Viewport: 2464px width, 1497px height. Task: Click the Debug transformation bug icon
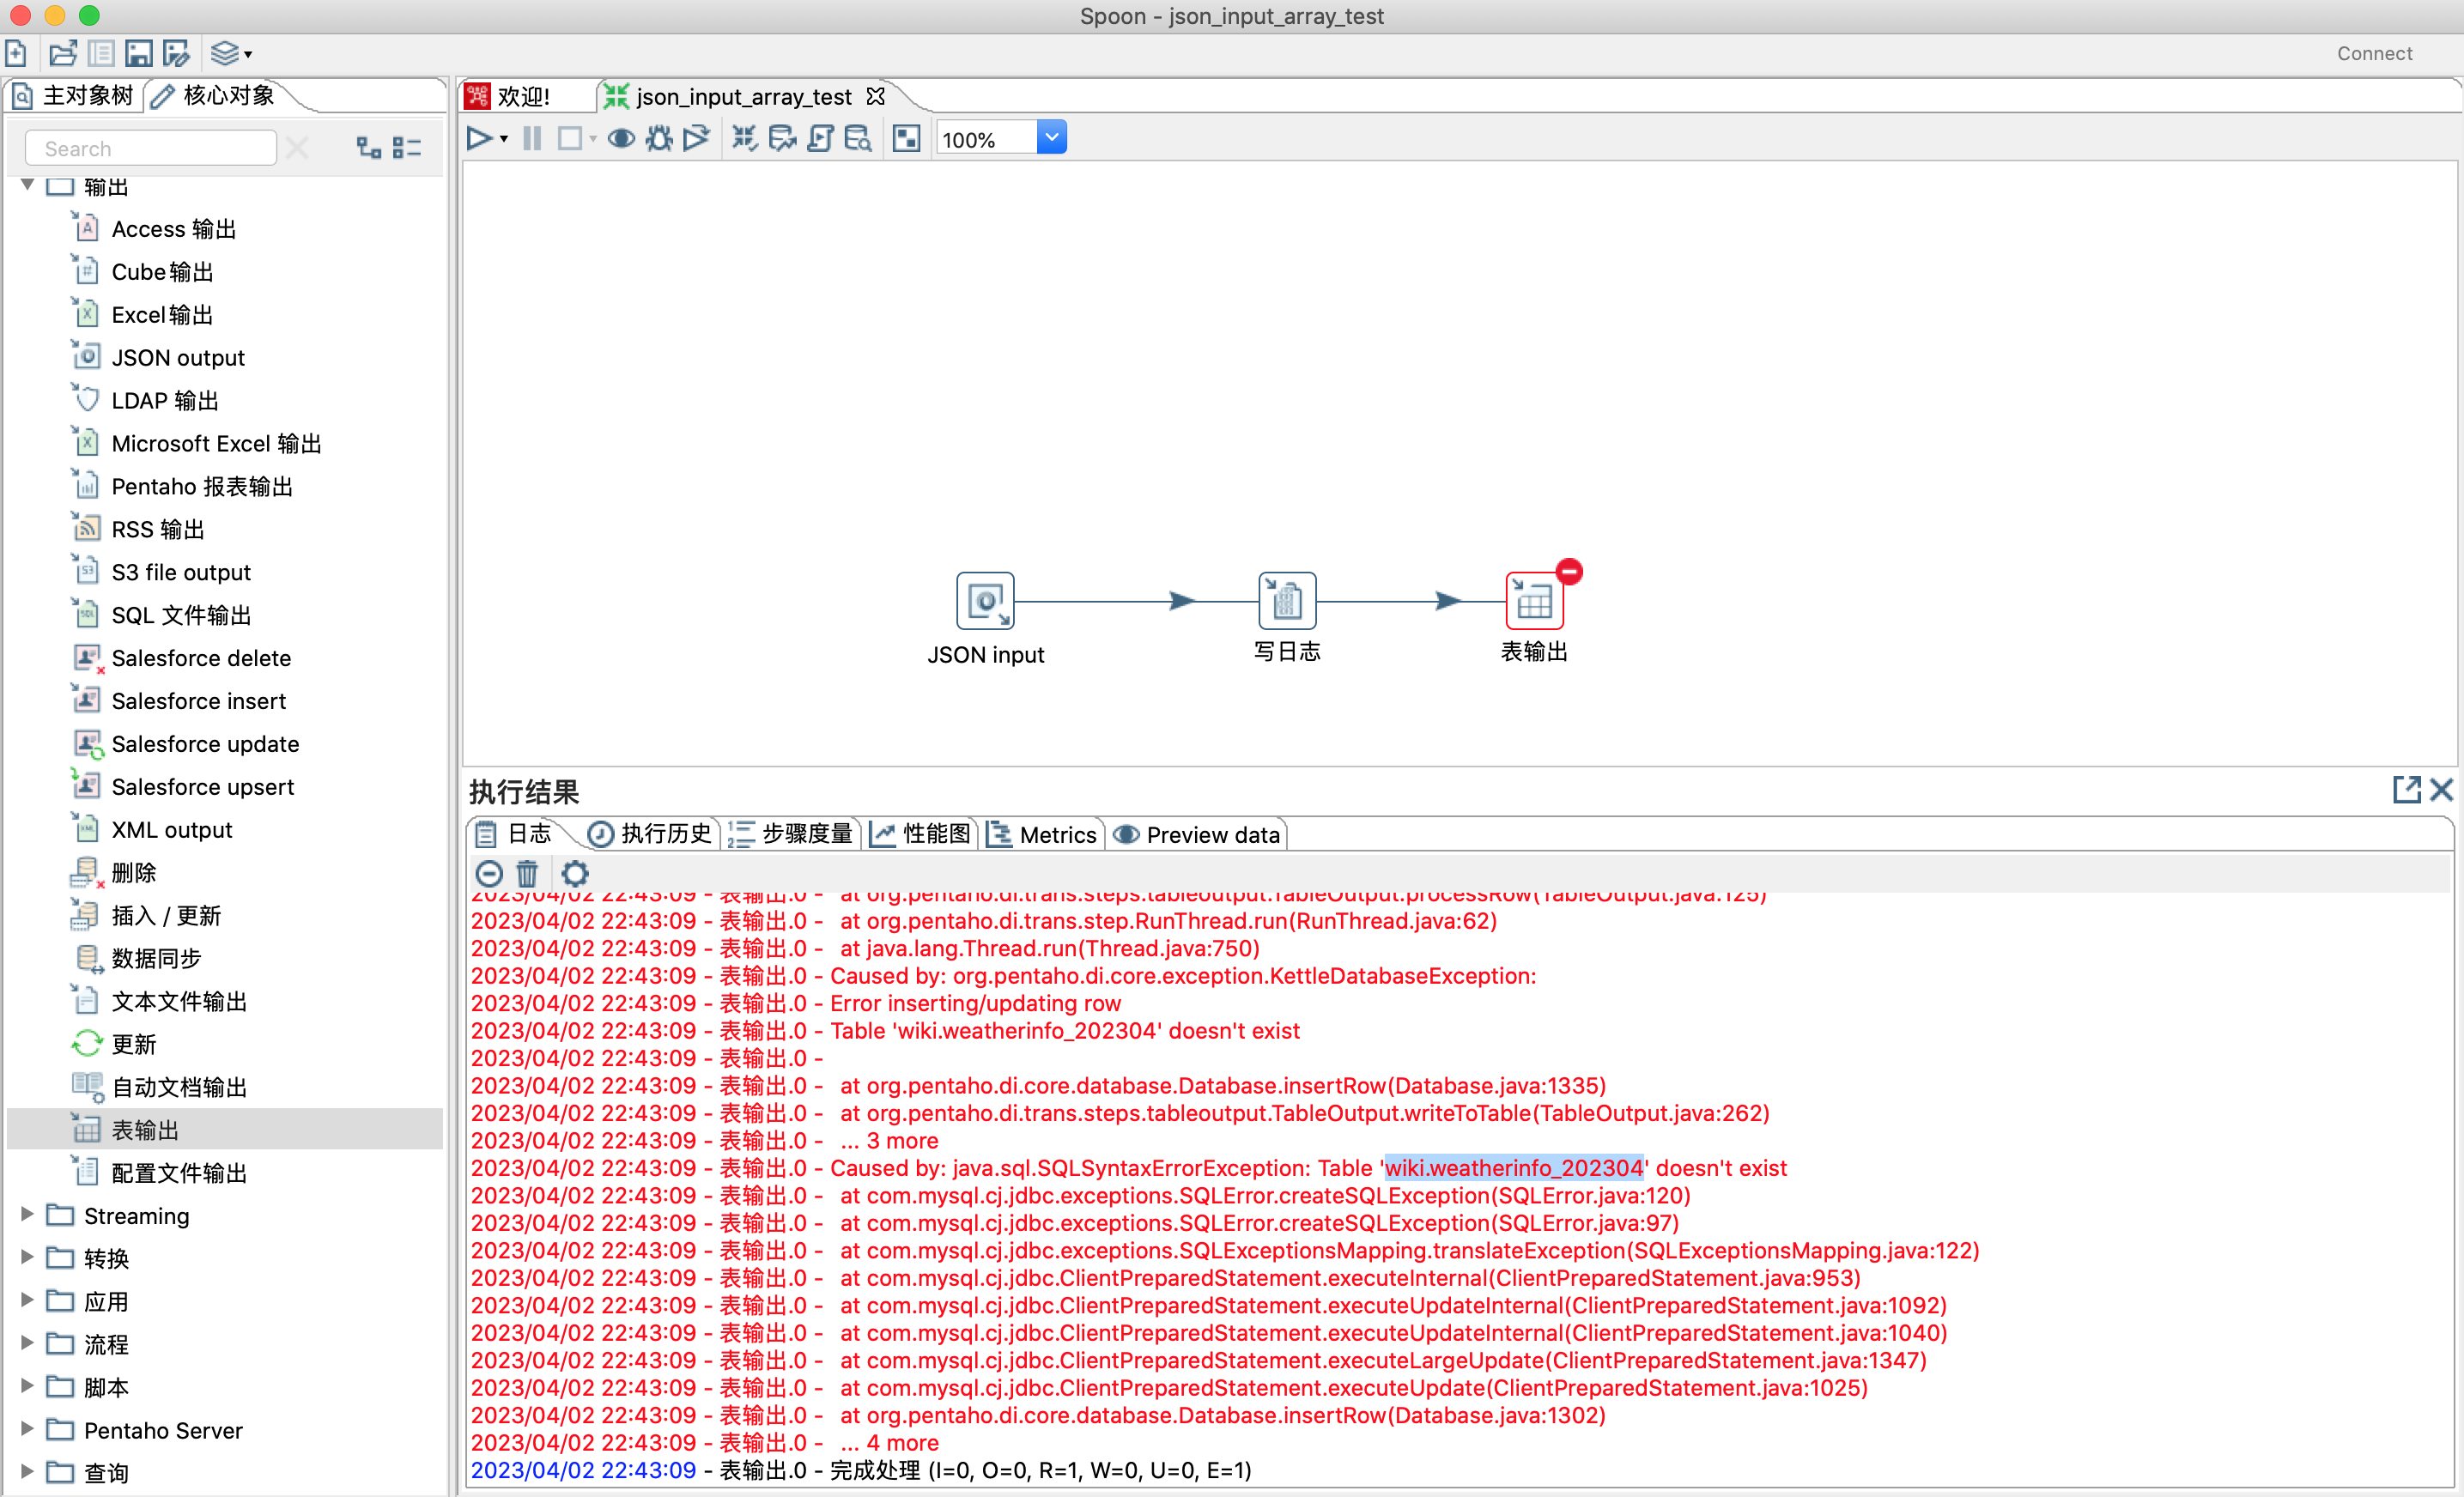[659, 139]
